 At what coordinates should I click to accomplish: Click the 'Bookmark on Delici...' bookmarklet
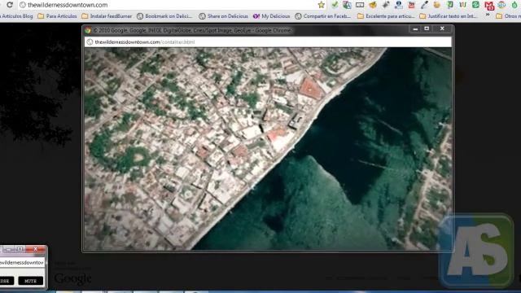(x=164, y=16)
